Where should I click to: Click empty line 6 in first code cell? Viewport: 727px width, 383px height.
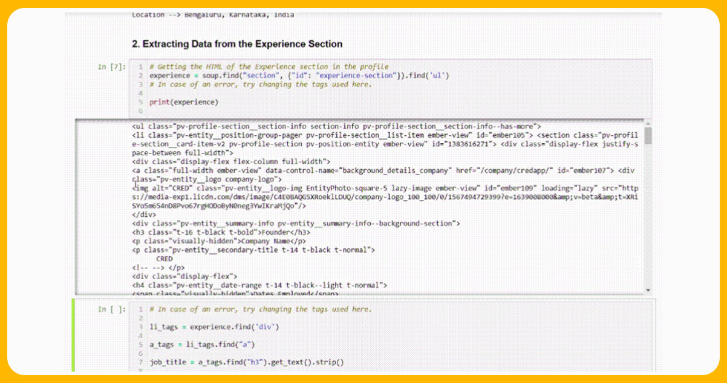pos(242,111)
